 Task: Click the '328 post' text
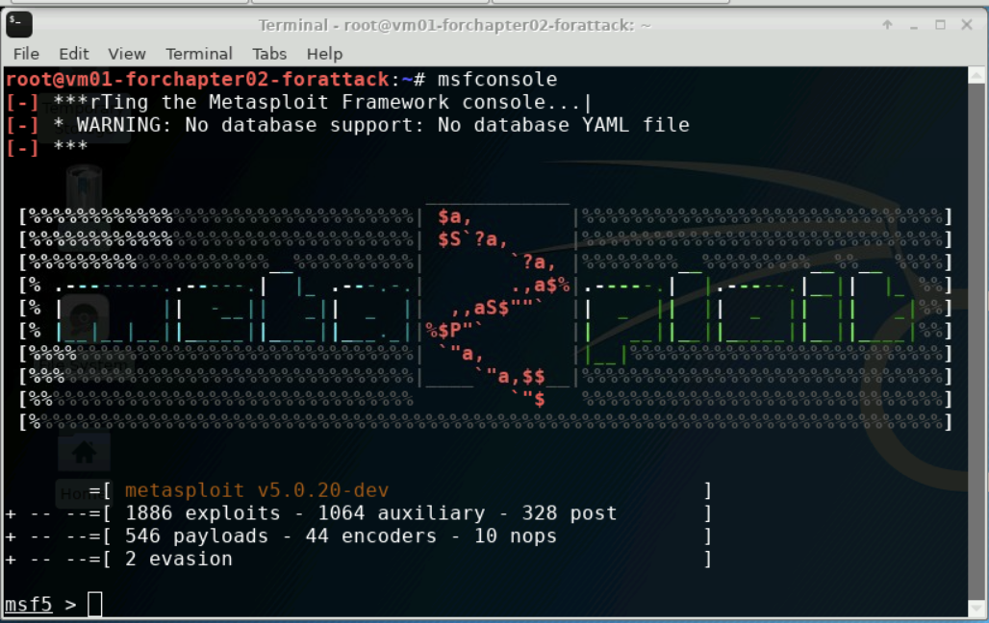tap(569, 513)
